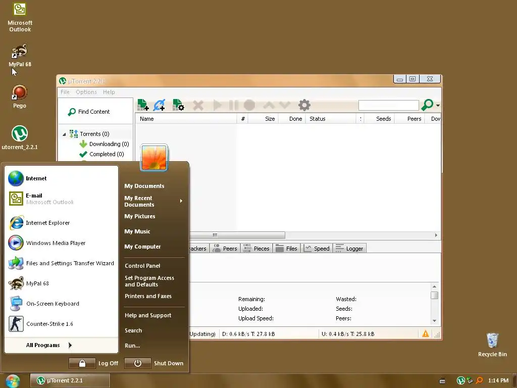Click the Stop torrent icon
Viewport: 517px width, 388px height.
[x=249, y=105]
